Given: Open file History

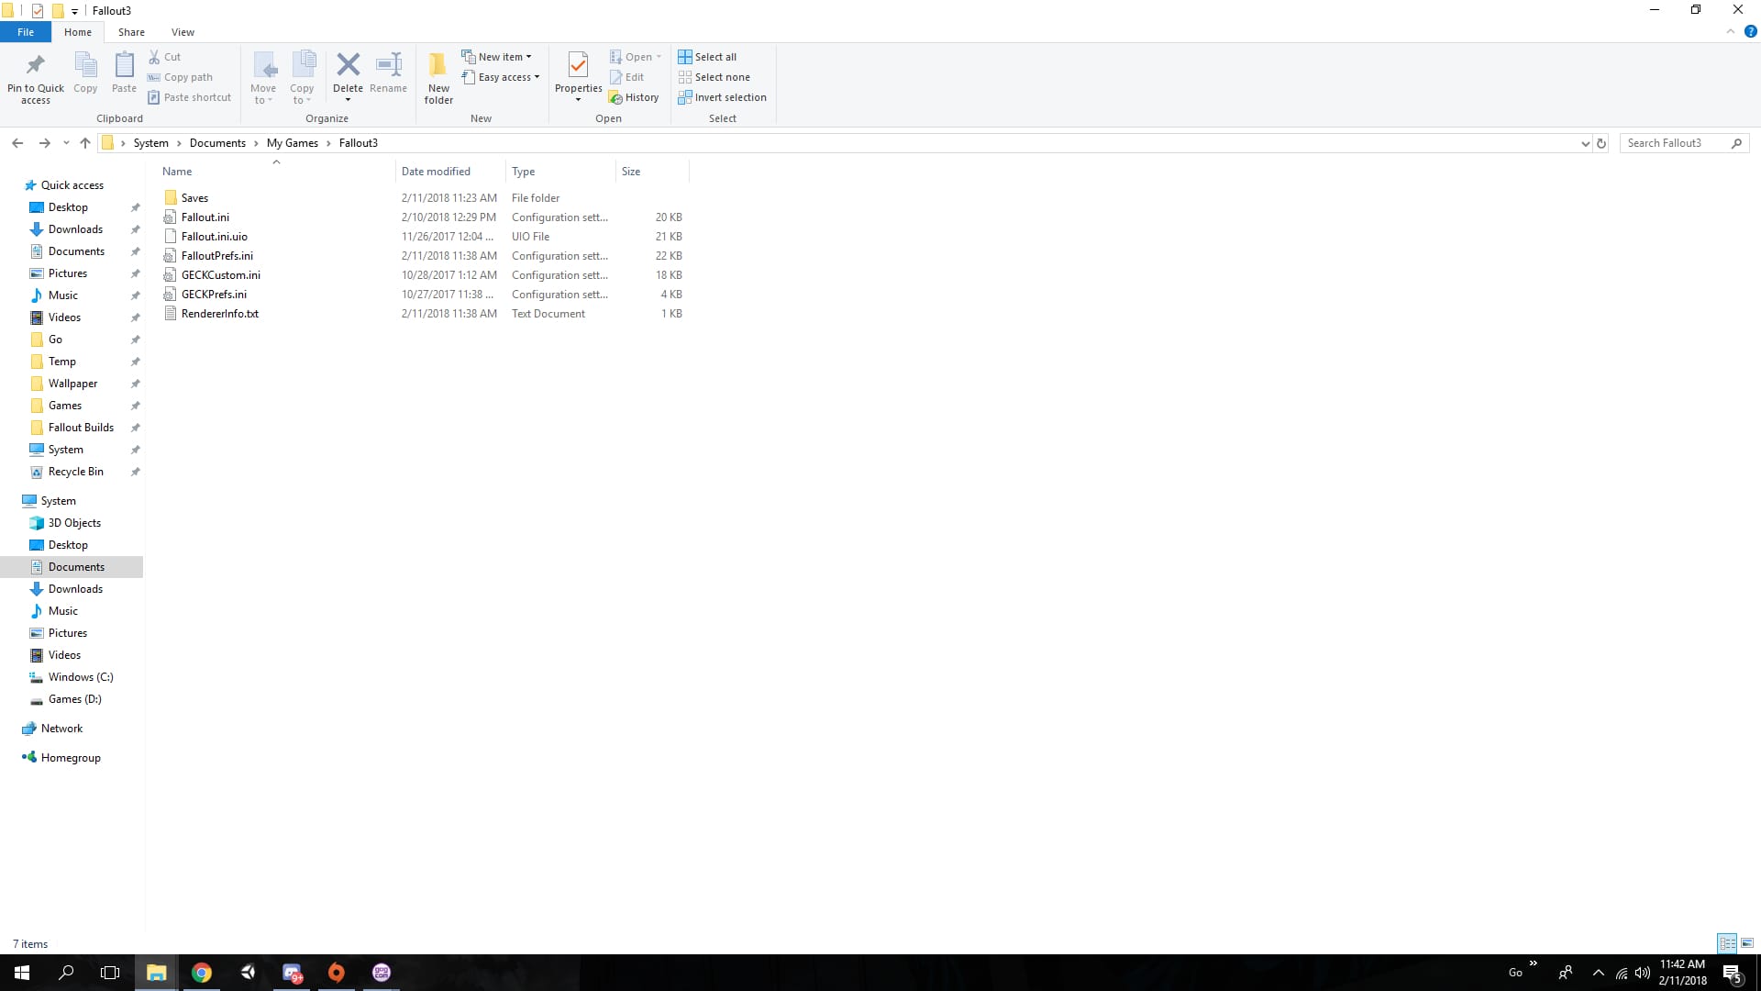Looking at the screenshot, I should pos(634,97).
